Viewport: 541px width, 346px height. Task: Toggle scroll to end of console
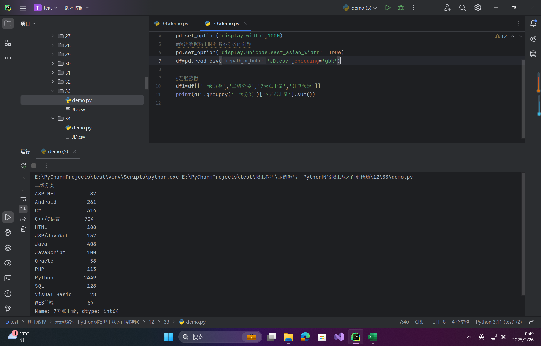pos(23,209)
